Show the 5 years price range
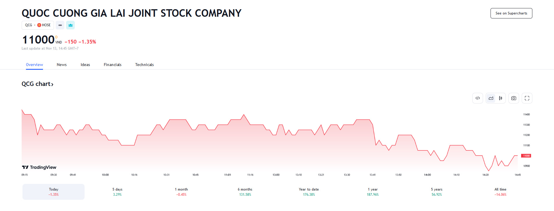554x211 pixels. 437,192
